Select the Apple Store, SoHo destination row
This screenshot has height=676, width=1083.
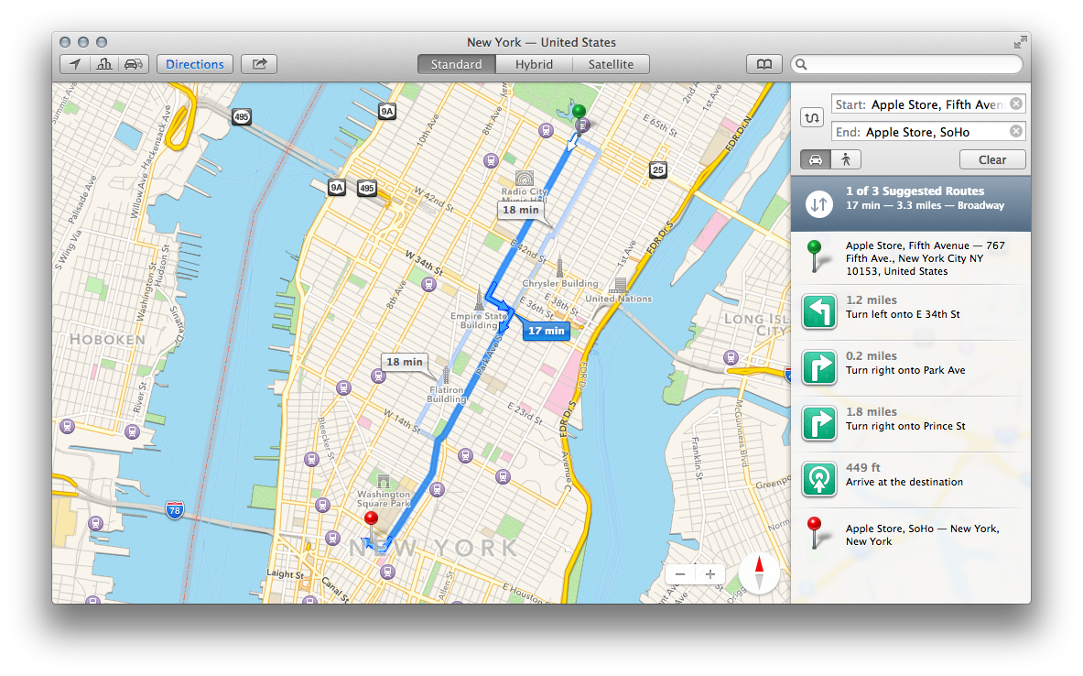tap(910, 534)
